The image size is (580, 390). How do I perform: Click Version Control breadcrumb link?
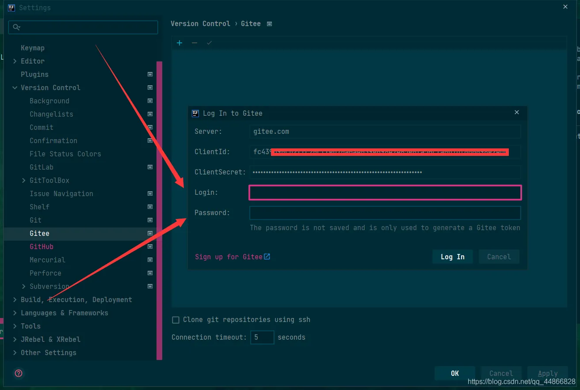click(200, 24)
